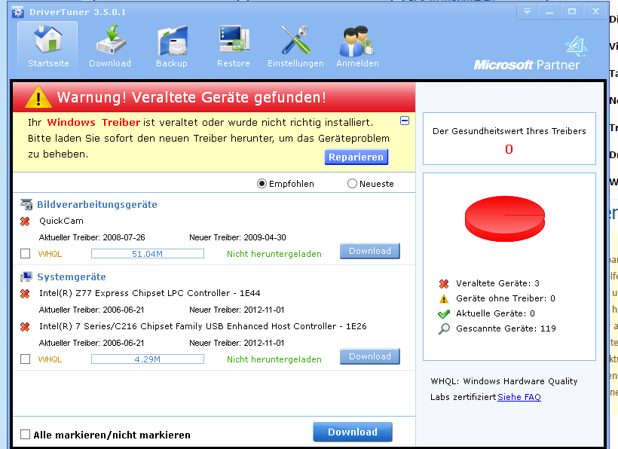Minimize the DriverTuner window
Image resolution: width=618 pixels, height=449 pixels.
point(549,11)
